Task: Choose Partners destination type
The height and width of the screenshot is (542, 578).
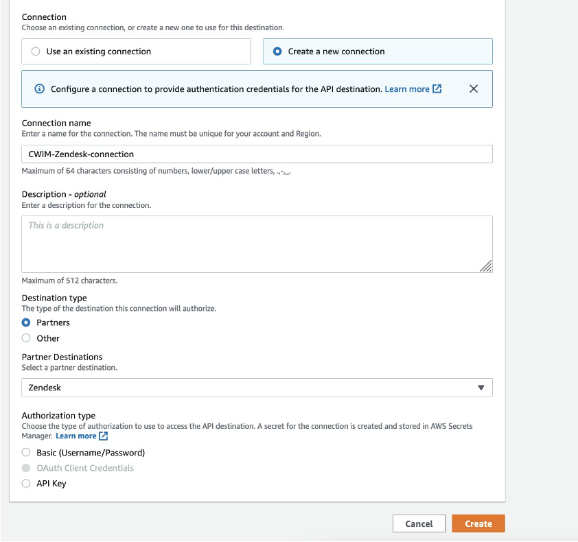Action: pyautogui.click(x=26, y=322)
